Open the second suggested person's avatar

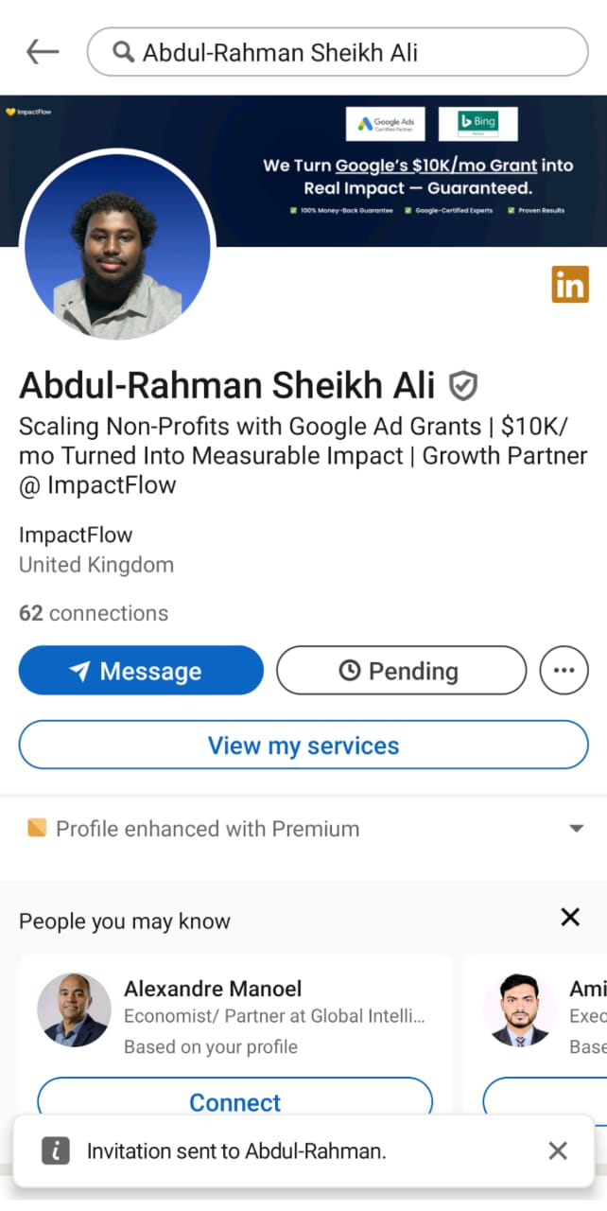point(520,1009)
